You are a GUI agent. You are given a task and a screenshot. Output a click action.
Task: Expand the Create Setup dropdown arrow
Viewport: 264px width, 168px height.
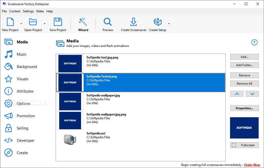click(169, 24)
